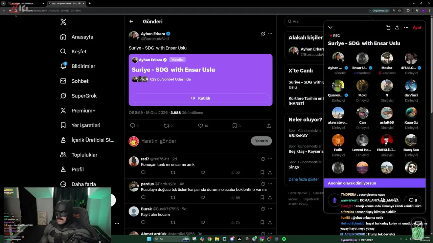Open more options on red7's reply
The height and width of the screenshot is (243, 433).
tap(270, 159)
